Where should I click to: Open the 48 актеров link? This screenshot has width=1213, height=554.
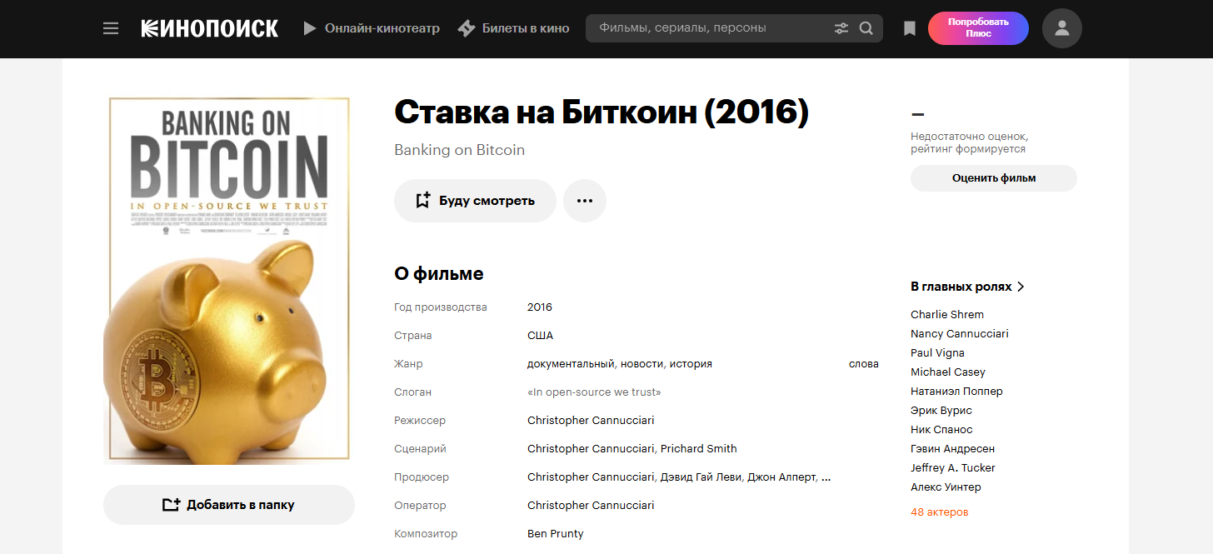[940, 512]
